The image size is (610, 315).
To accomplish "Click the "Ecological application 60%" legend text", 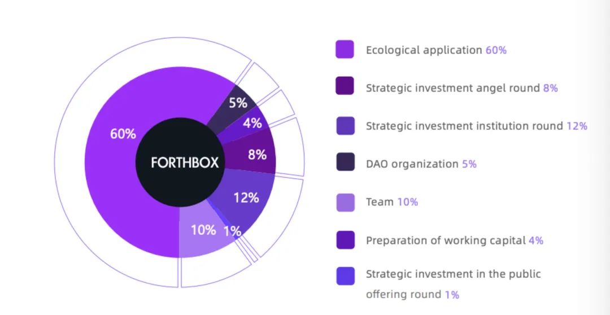I will tap(436, 50).
